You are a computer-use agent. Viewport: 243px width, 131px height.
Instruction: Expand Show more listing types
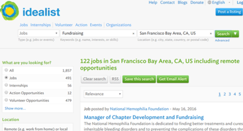click(x=15, y=108)
